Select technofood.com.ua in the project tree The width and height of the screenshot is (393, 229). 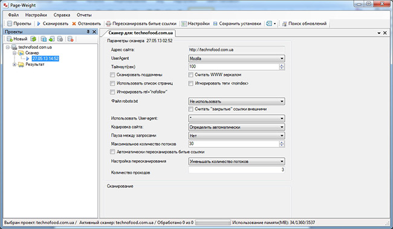point(35,47)
